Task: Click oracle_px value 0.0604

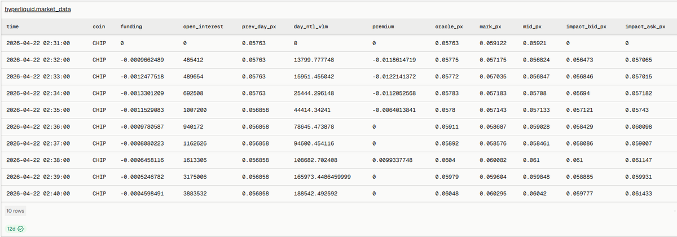Action: click(x=443, y=160)
